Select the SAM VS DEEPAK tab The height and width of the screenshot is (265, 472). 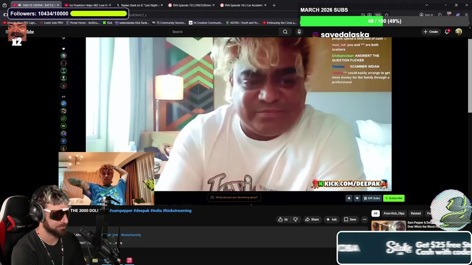coord(36,5)
